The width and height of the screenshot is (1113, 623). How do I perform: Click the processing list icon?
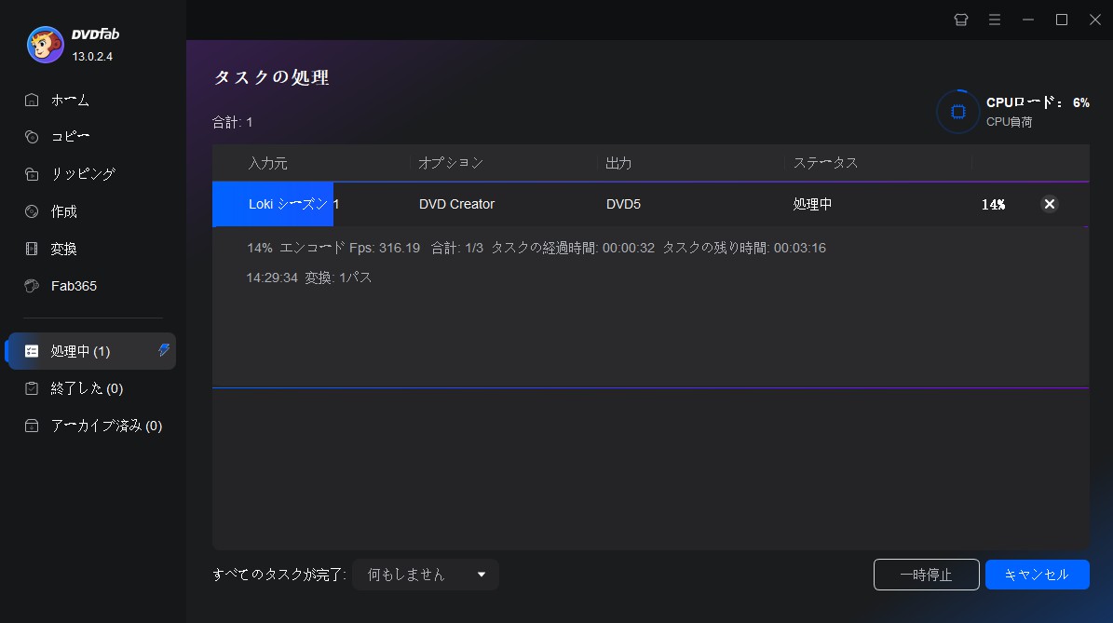click(x=32, y=351)
